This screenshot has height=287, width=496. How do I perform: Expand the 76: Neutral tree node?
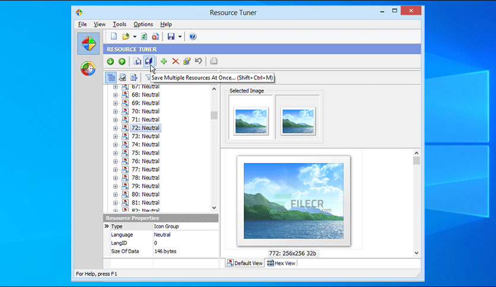[116, 161]
